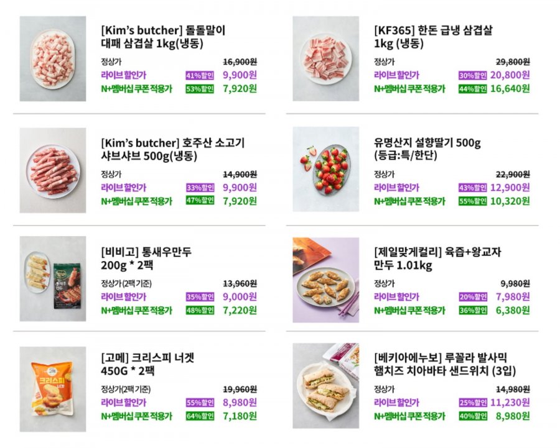The image size is (560, 448).
Task: Click the Australian beef shabu-shabu product image
Action: click(x=53, y=170)
